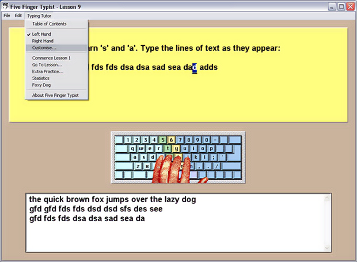The width and height of the screenshot is (357, 262).
Task: Click the 'd' key on keyboard picture
Action: click(x=153, y=157)
